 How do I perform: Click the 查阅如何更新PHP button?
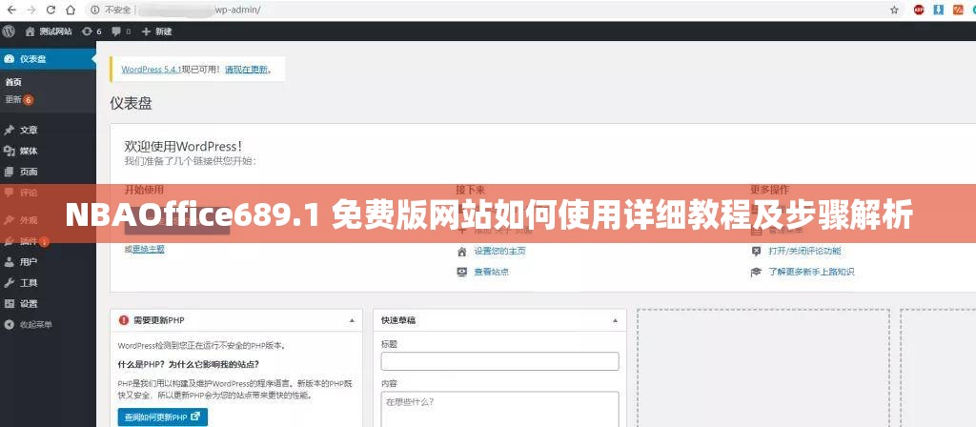pos(162,417)
